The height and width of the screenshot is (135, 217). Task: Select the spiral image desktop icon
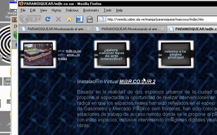(5, 44)
